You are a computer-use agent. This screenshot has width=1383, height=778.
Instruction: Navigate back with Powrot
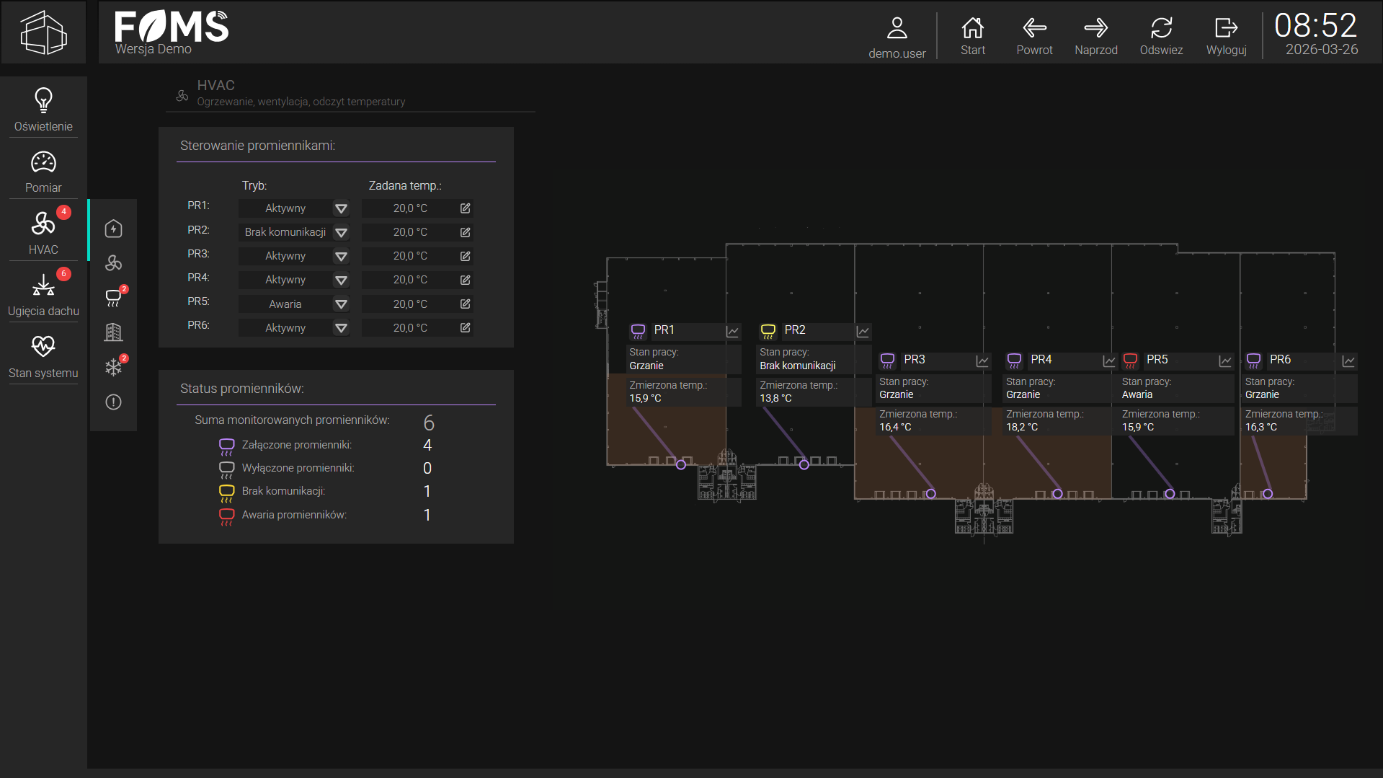click(x=1034, y=35)
